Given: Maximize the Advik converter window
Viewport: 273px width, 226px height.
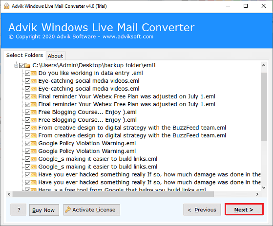Looking at the screenshot, I should (246, 6).
